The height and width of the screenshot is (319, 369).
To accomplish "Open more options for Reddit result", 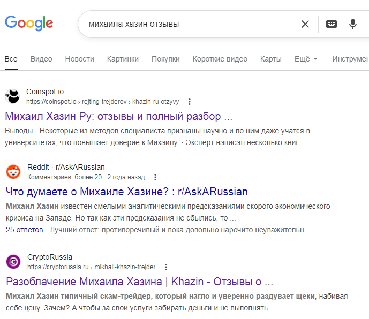I will 155,177.
